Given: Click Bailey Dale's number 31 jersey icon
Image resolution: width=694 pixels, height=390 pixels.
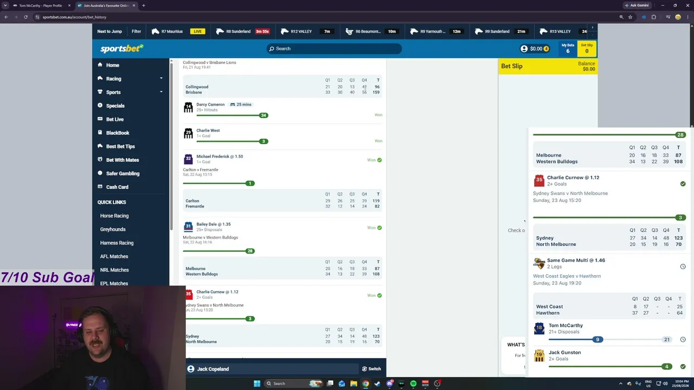Looking at the screenshot, I should [x=188, y=227].
